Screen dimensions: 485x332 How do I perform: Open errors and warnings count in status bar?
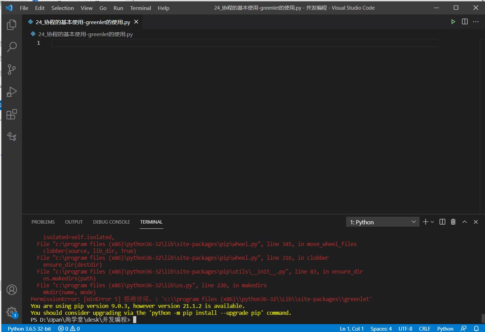click(69, 329)
